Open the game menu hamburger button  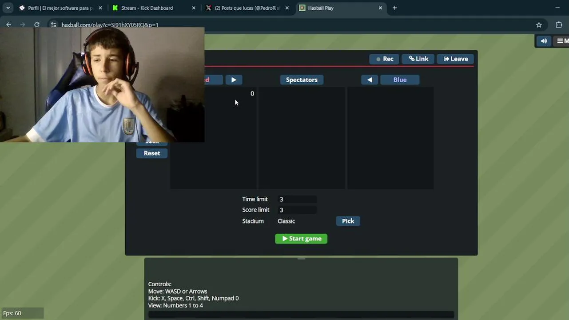pos(561,41)
